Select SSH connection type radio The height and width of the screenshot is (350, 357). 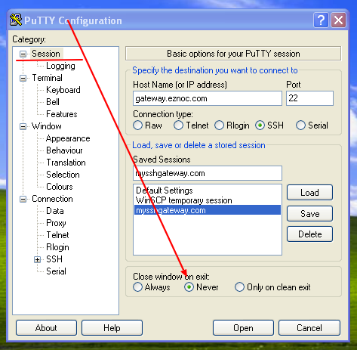[x=260, y=125]
